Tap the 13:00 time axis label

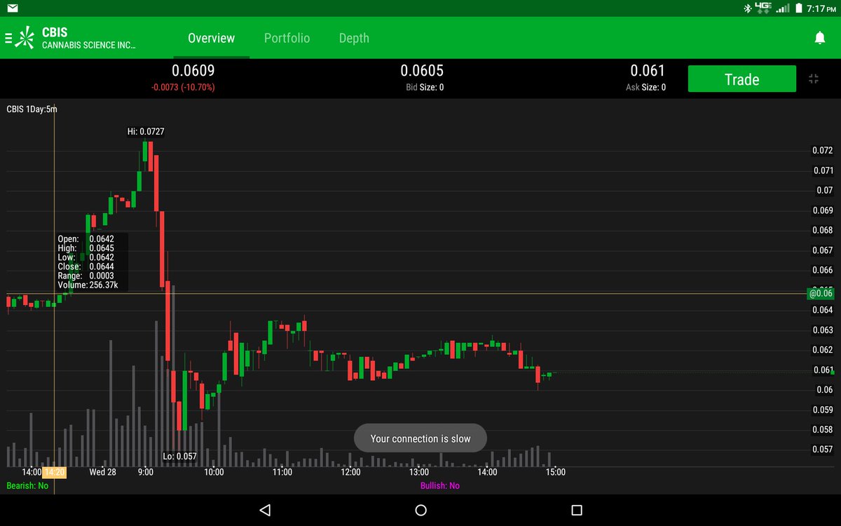tap(418, 472)
